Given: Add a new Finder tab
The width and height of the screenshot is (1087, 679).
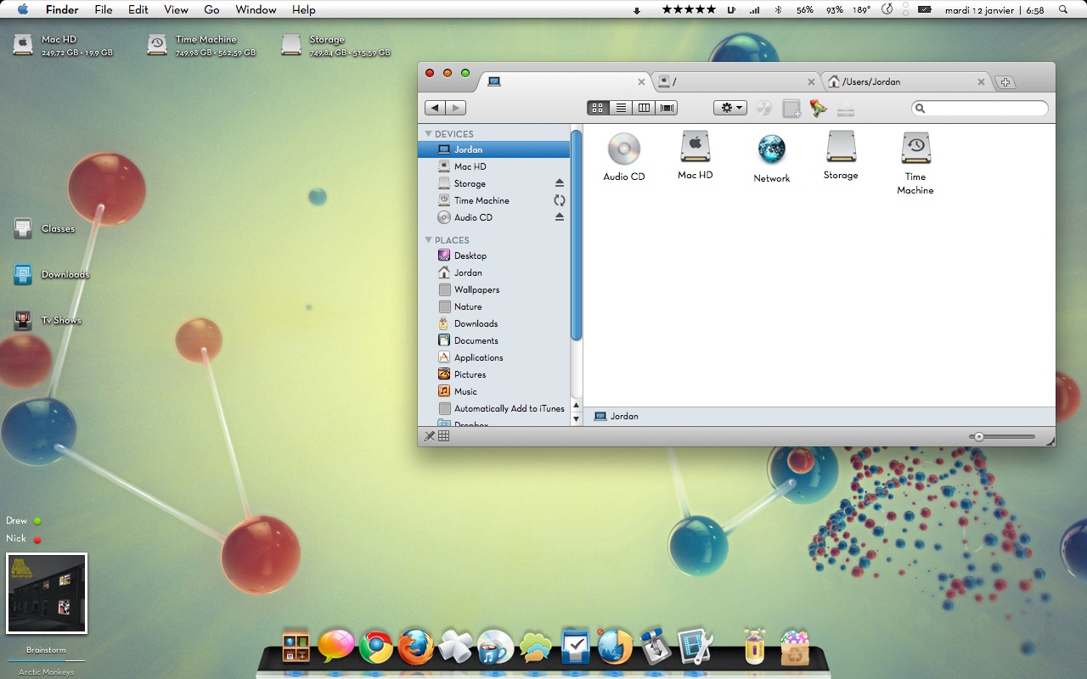Looking at the screenshot, I should pos(1005,82).
